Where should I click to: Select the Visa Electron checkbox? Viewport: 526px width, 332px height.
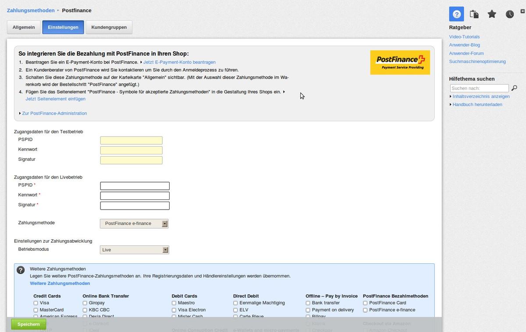tap(174, 310)
